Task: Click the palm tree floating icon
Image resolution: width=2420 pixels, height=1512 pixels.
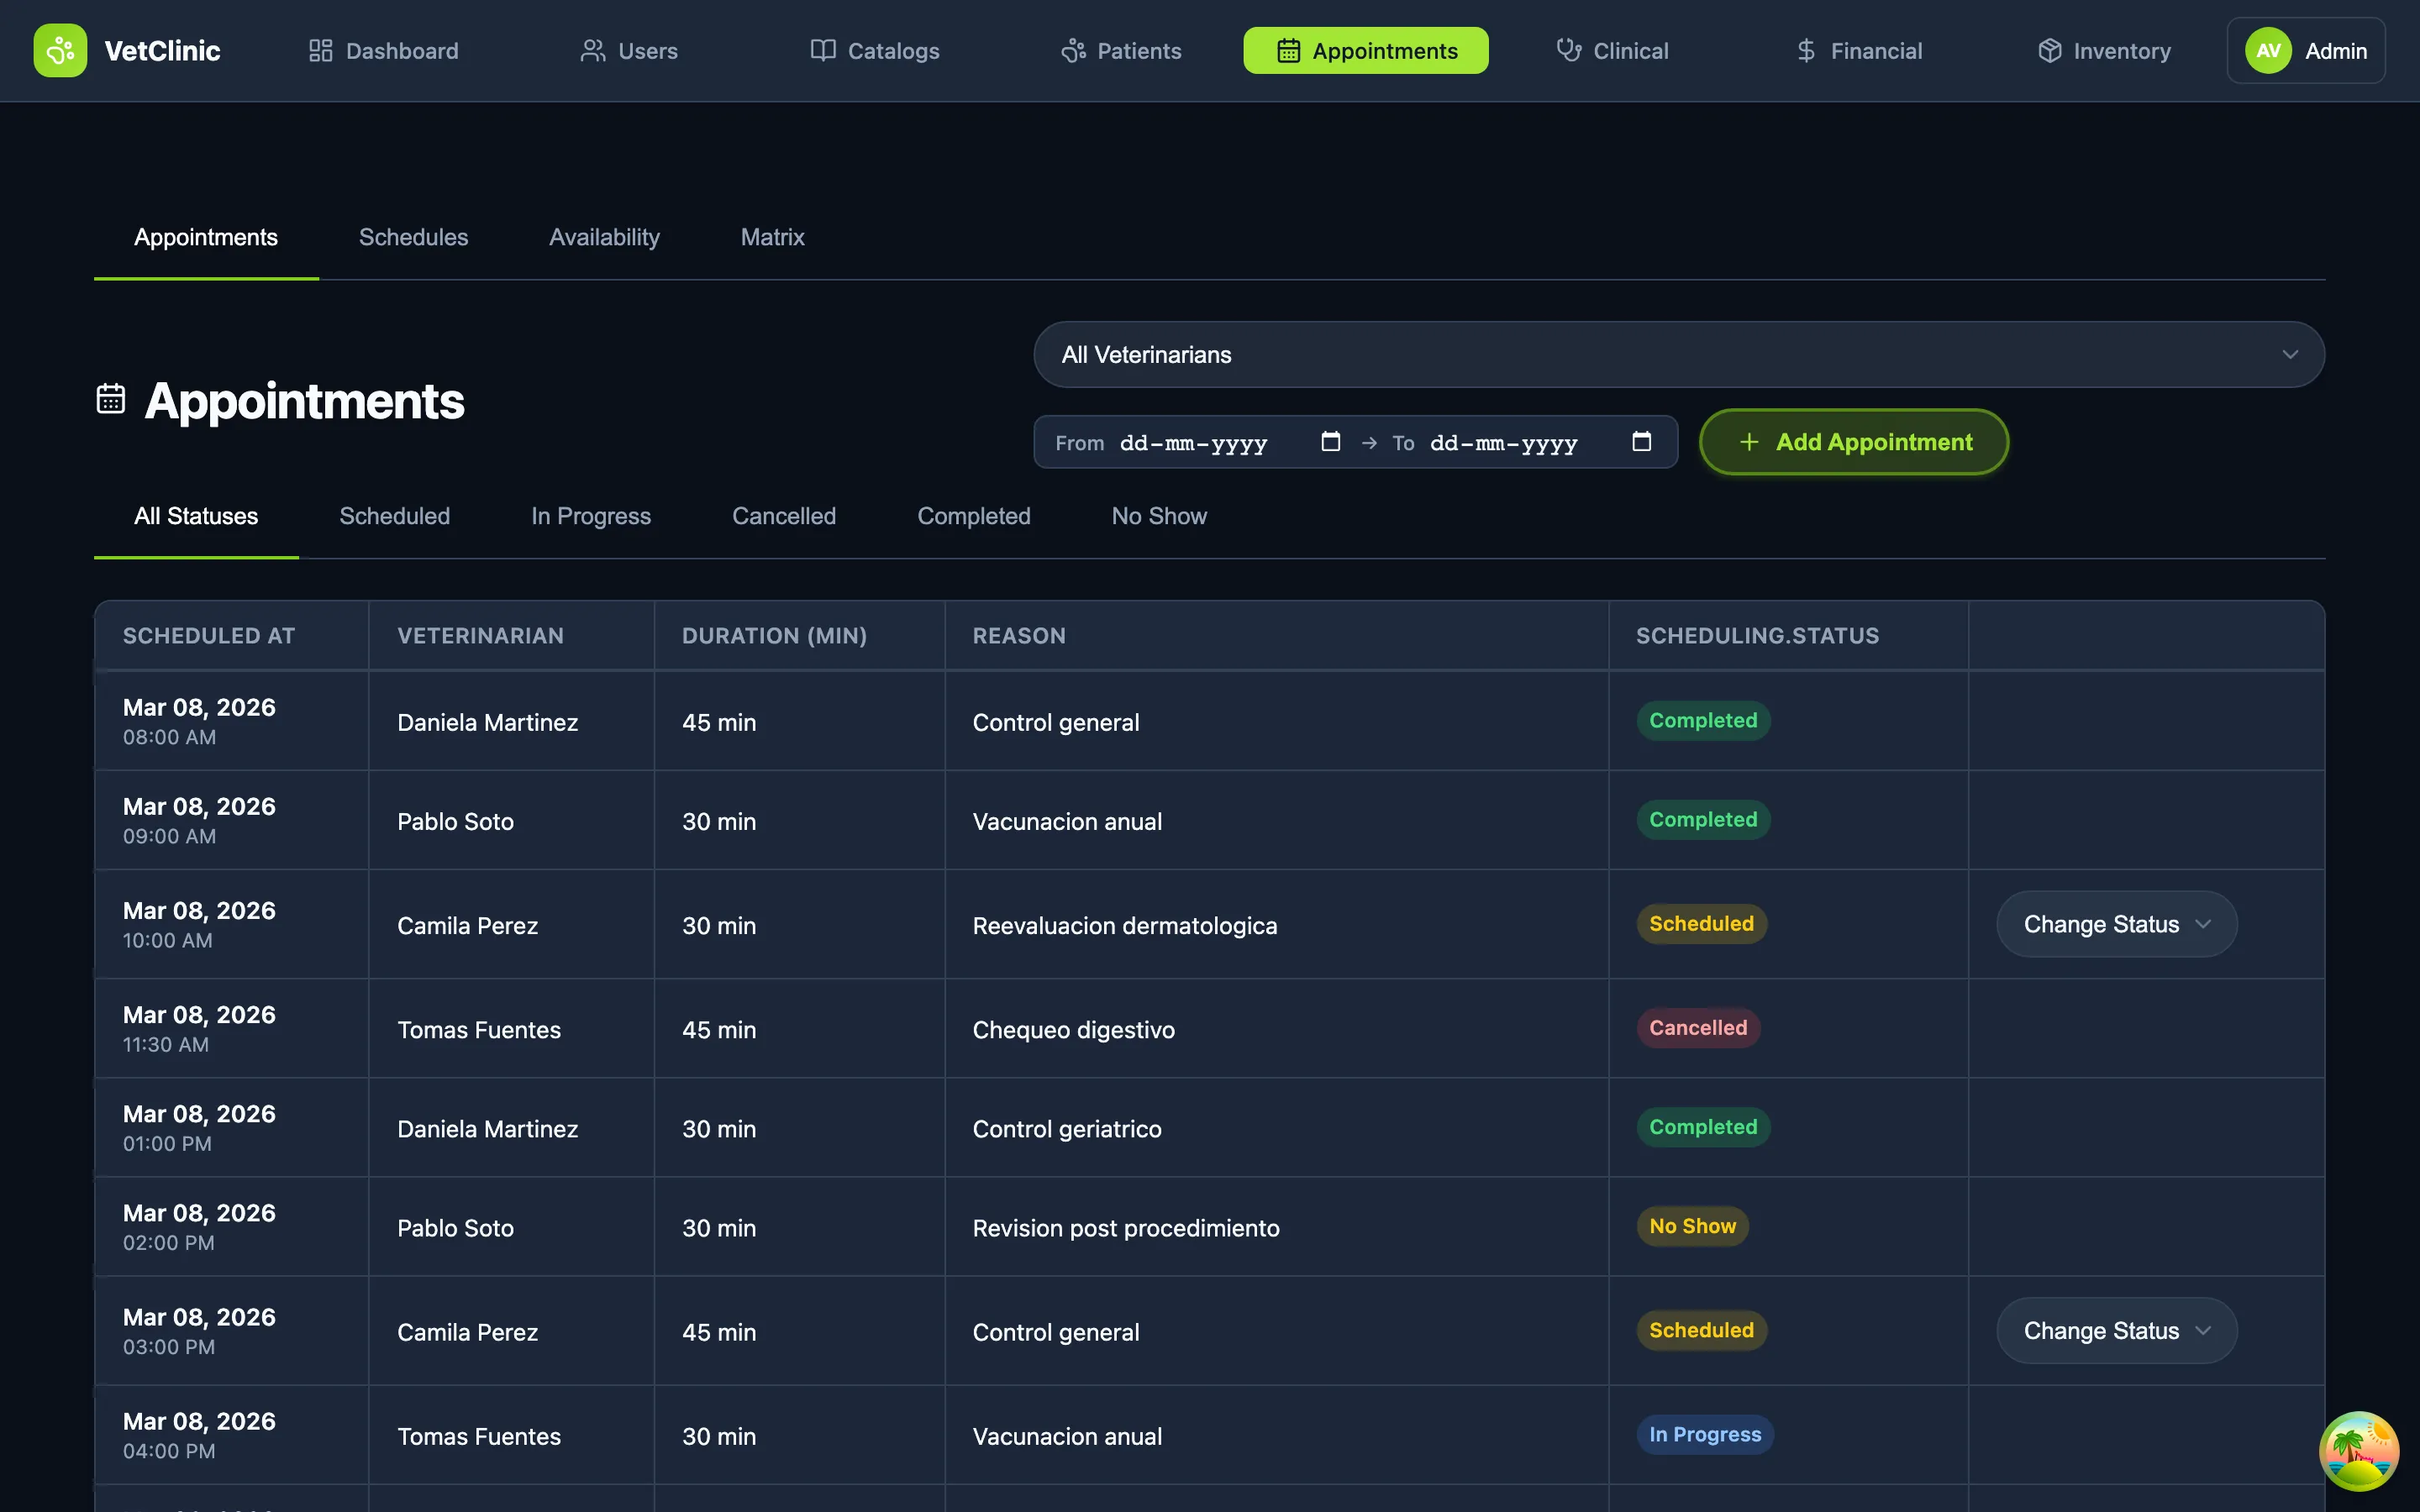Action: [2358, 1450]
